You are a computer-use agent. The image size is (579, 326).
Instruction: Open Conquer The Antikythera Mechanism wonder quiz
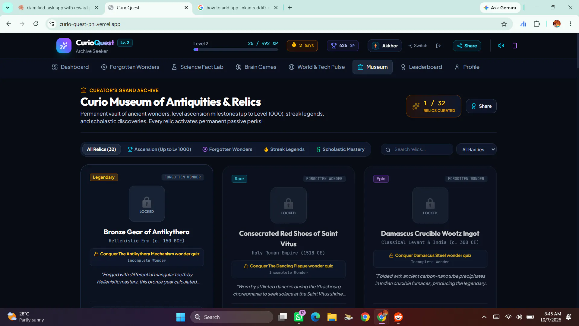coord(147,257)
